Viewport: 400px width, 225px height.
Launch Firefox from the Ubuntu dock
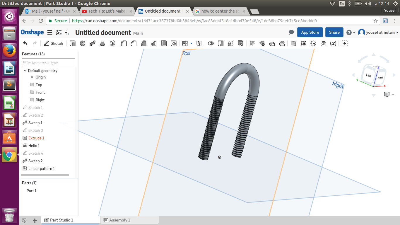[9, 51]
